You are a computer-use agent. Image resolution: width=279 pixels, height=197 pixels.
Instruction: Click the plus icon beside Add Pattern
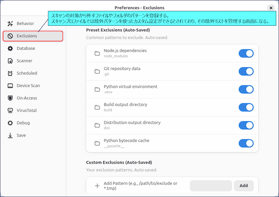[x=97, y=186]
